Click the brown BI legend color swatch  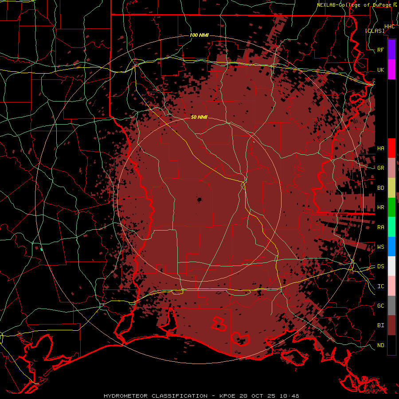tap(391, 325)
